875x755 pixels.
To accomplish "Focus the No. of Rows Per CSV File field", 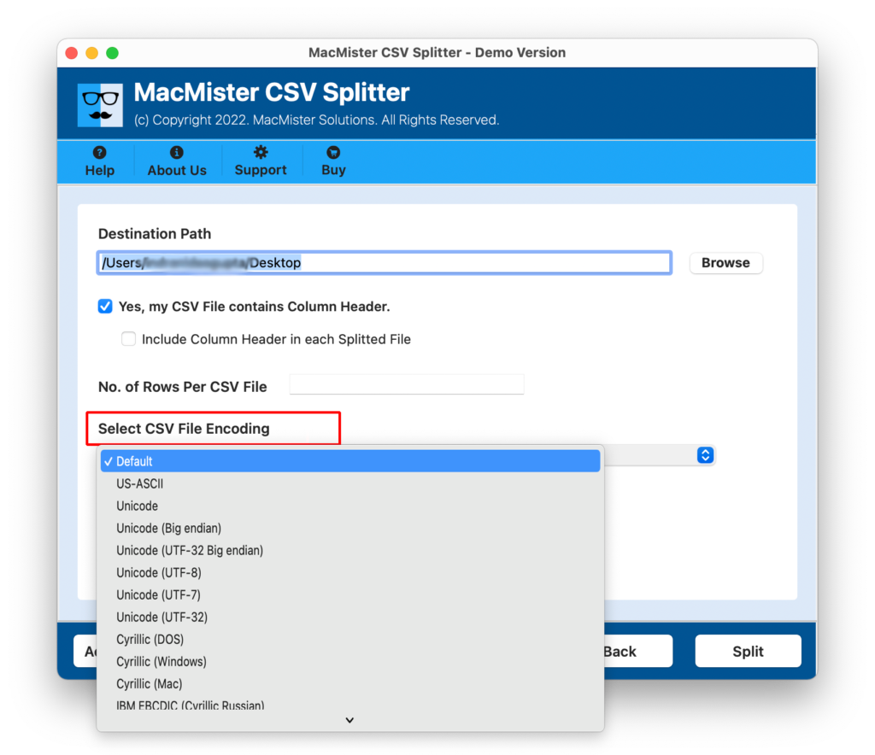I will click(407, 385).
